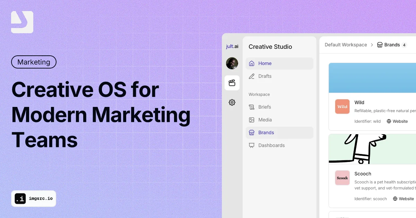Screen dimensions: 416x218
Task: Click the white logo at top left
Action: [22, 22]
